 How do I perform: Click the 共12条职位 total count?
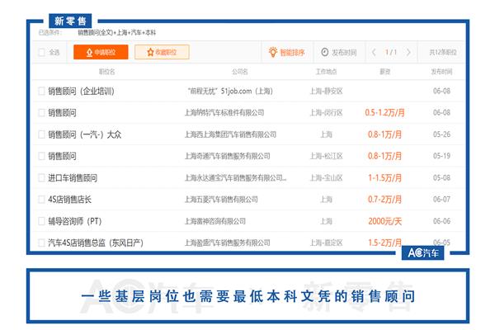(442, 52)
